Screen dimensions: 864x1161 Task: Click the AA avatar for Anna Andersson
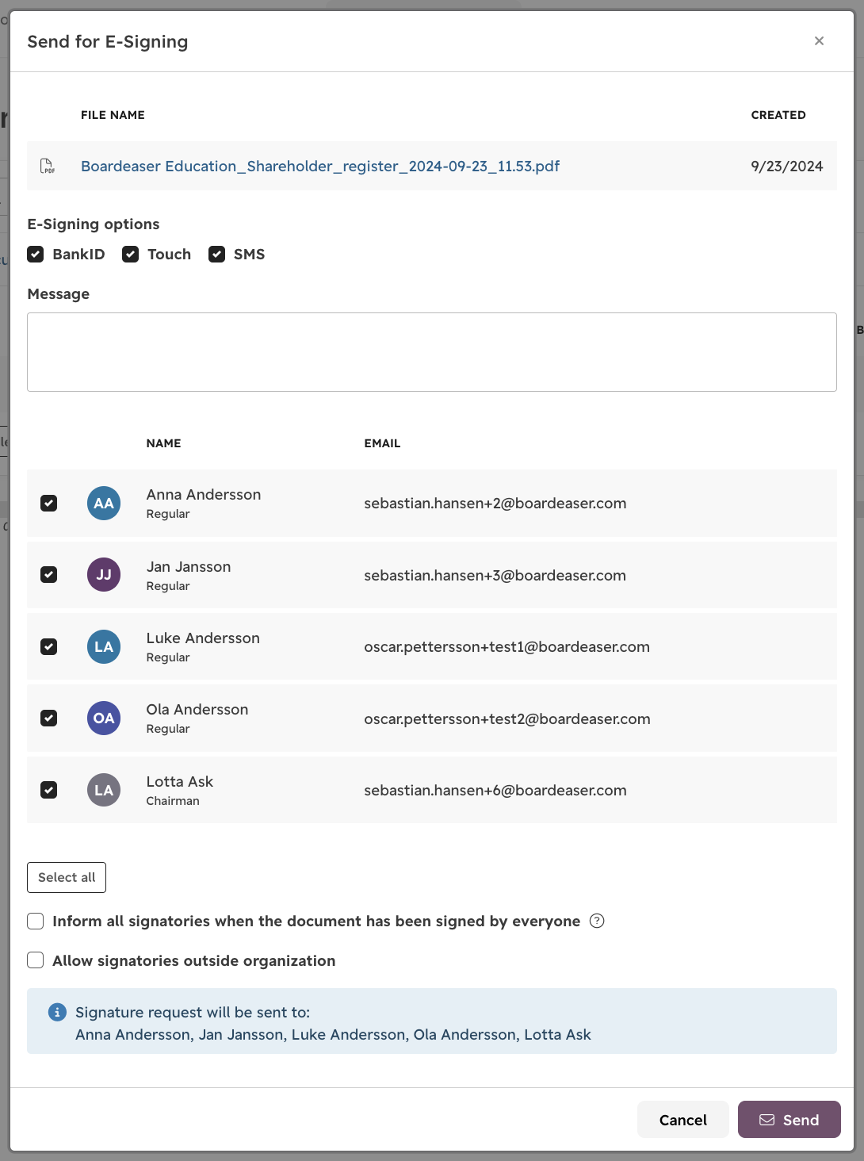tap(104, 504)
